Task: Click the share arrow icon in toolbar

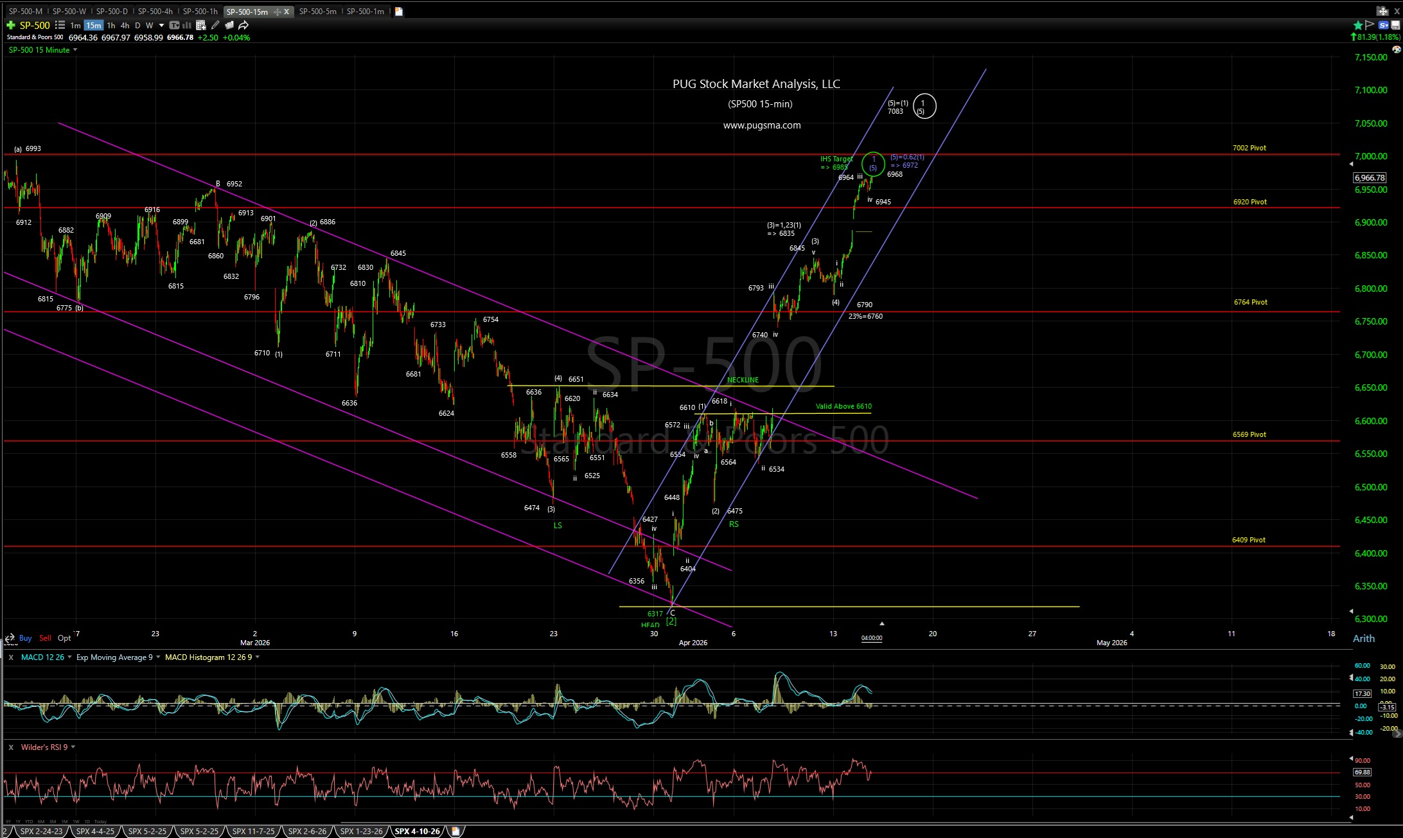Action: [x=243, y=26]
